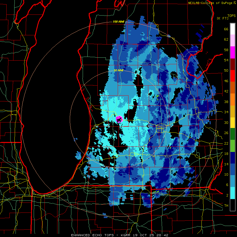The width and height of the screenshot is (237, 237).
Task: Click the 50 NMI range ring label
Action: pos(119,70)
